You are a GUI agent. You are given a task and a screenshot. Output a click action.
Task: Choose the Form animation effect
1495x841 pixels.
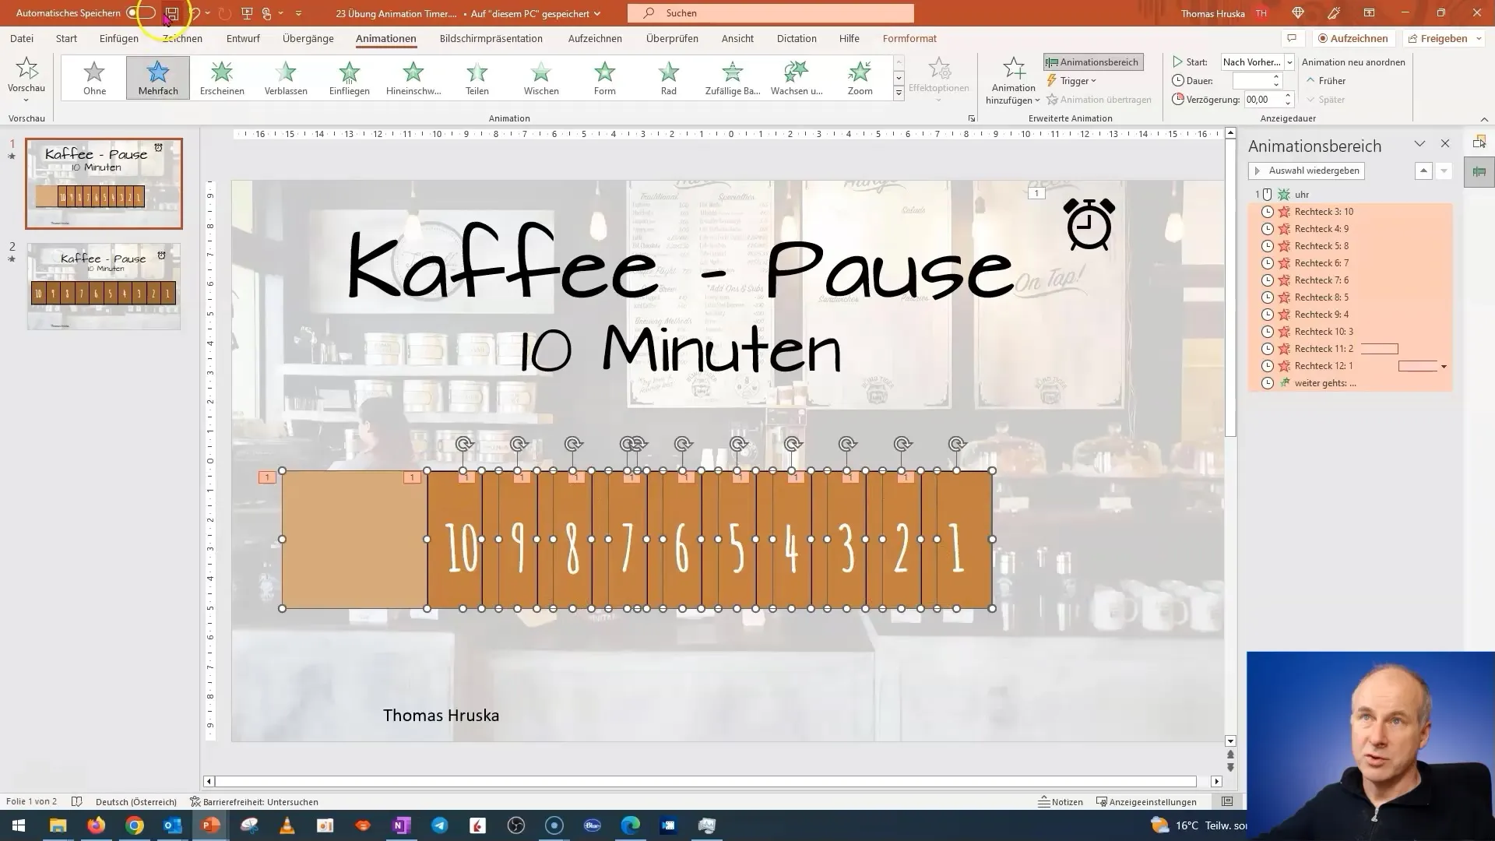pos(605,78)
